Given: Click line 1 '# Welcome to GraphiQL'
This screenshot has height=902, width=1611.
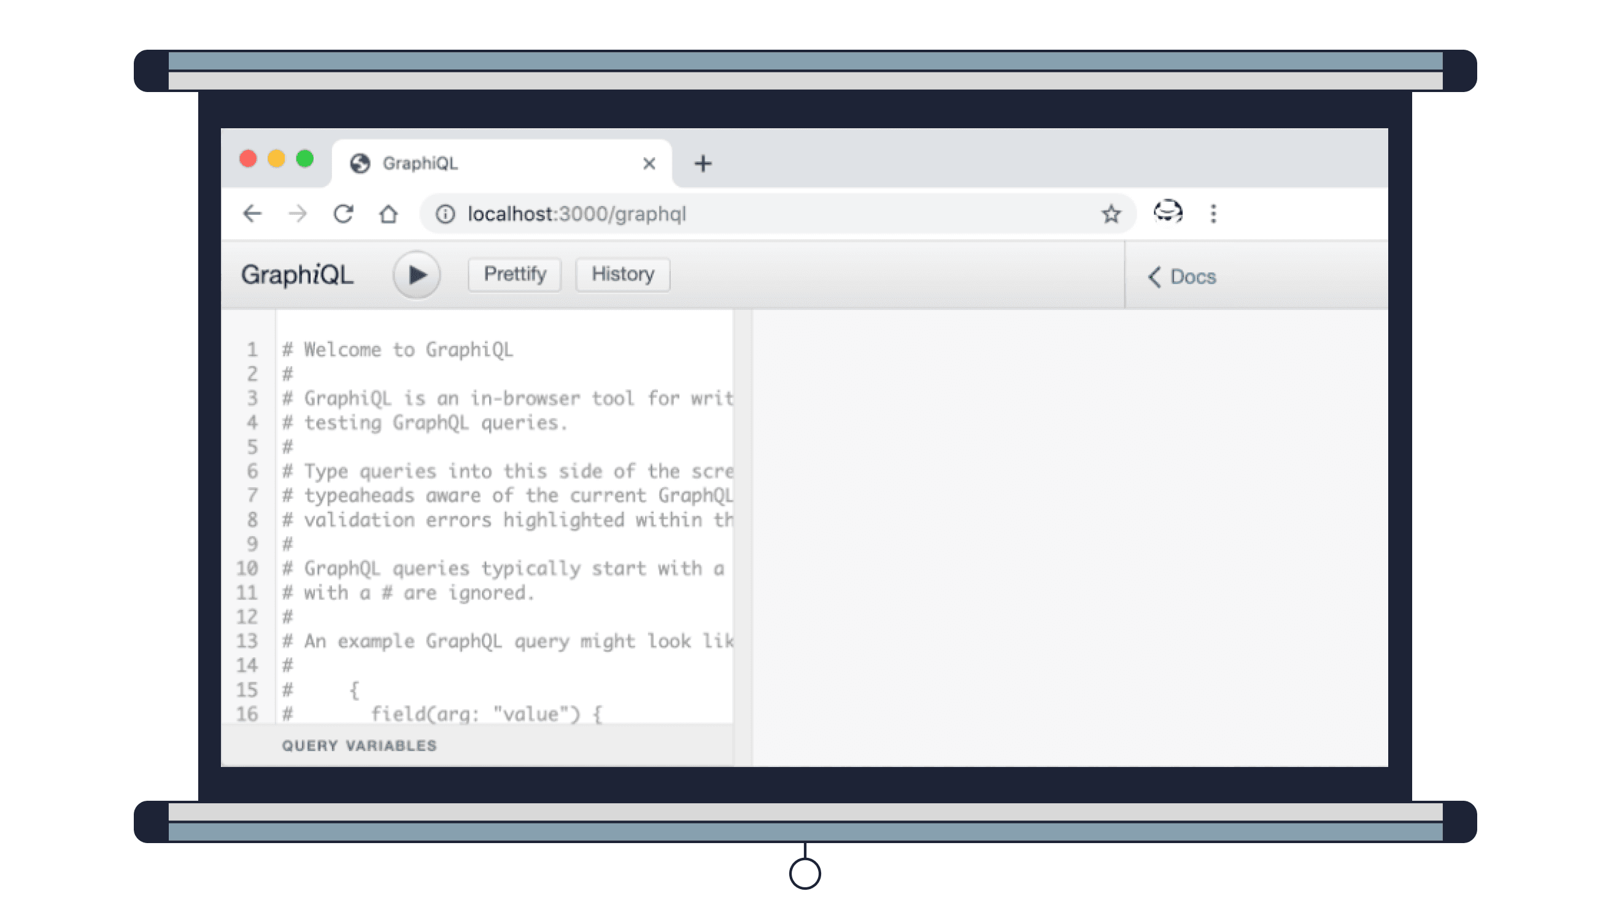Looking at the screenshot, I should 398,350.
